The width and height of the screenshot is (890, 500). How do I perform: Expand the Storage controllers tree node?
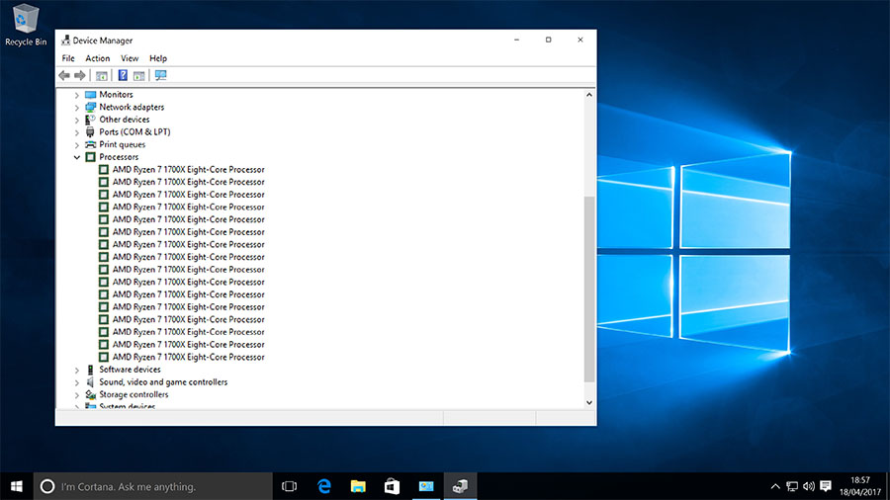click(76, 395)
